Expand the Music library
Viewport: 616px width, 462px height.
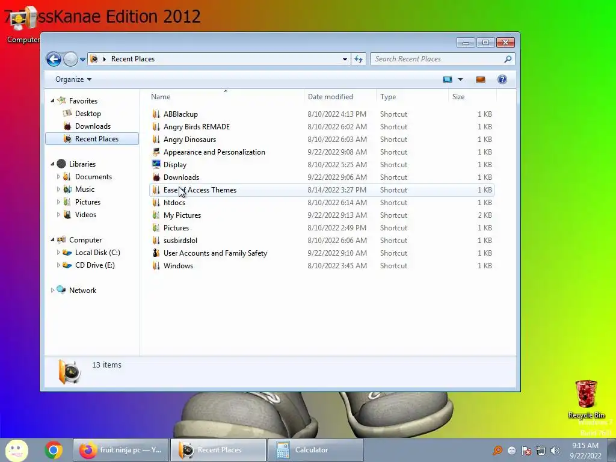tap(58, 189)
